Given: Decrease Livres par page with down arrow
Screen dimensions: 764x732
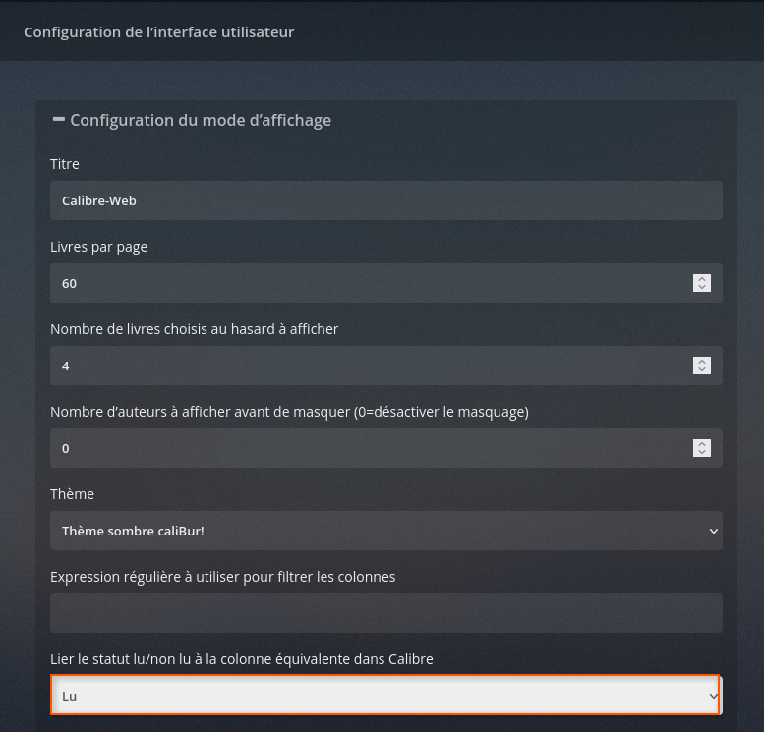Looking at the screenshot, I should point(702,288).
